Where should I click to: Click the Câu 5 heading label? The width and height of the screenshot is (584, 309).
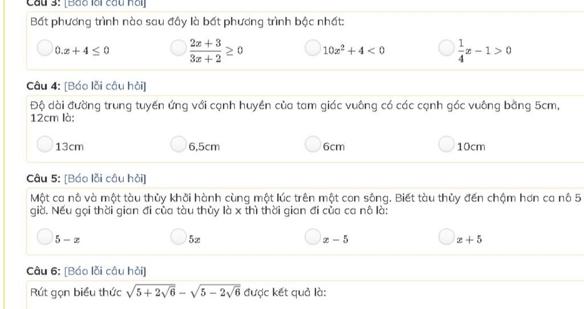point(43,179)
